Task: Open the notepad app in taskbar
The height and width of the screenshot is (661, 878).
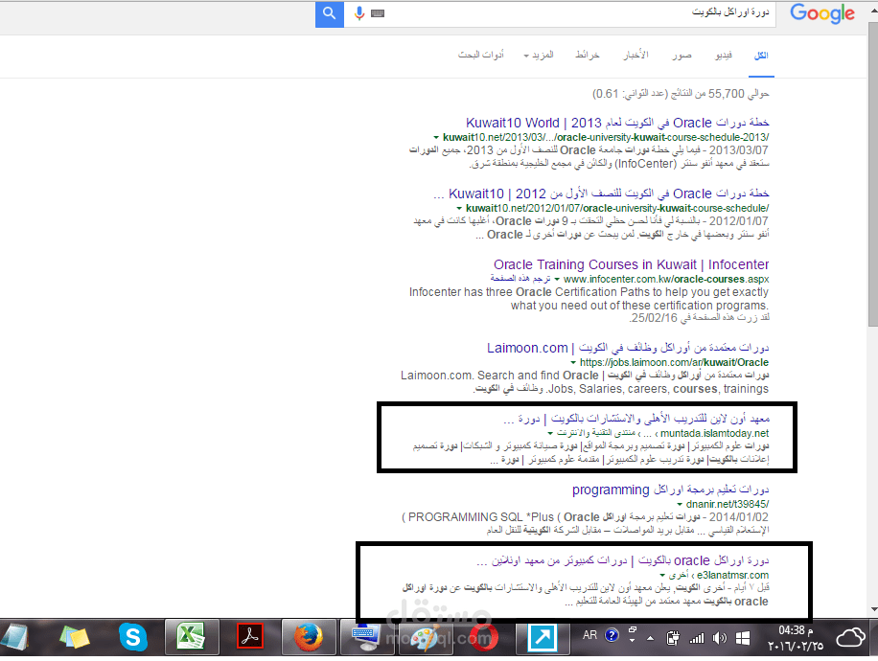Action: [x=15, y=637]
